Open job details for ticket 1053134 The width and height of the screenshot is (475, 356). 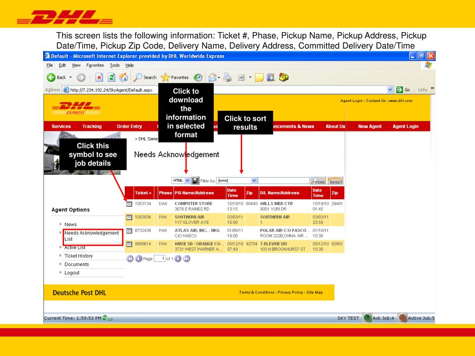pos(129,204)
